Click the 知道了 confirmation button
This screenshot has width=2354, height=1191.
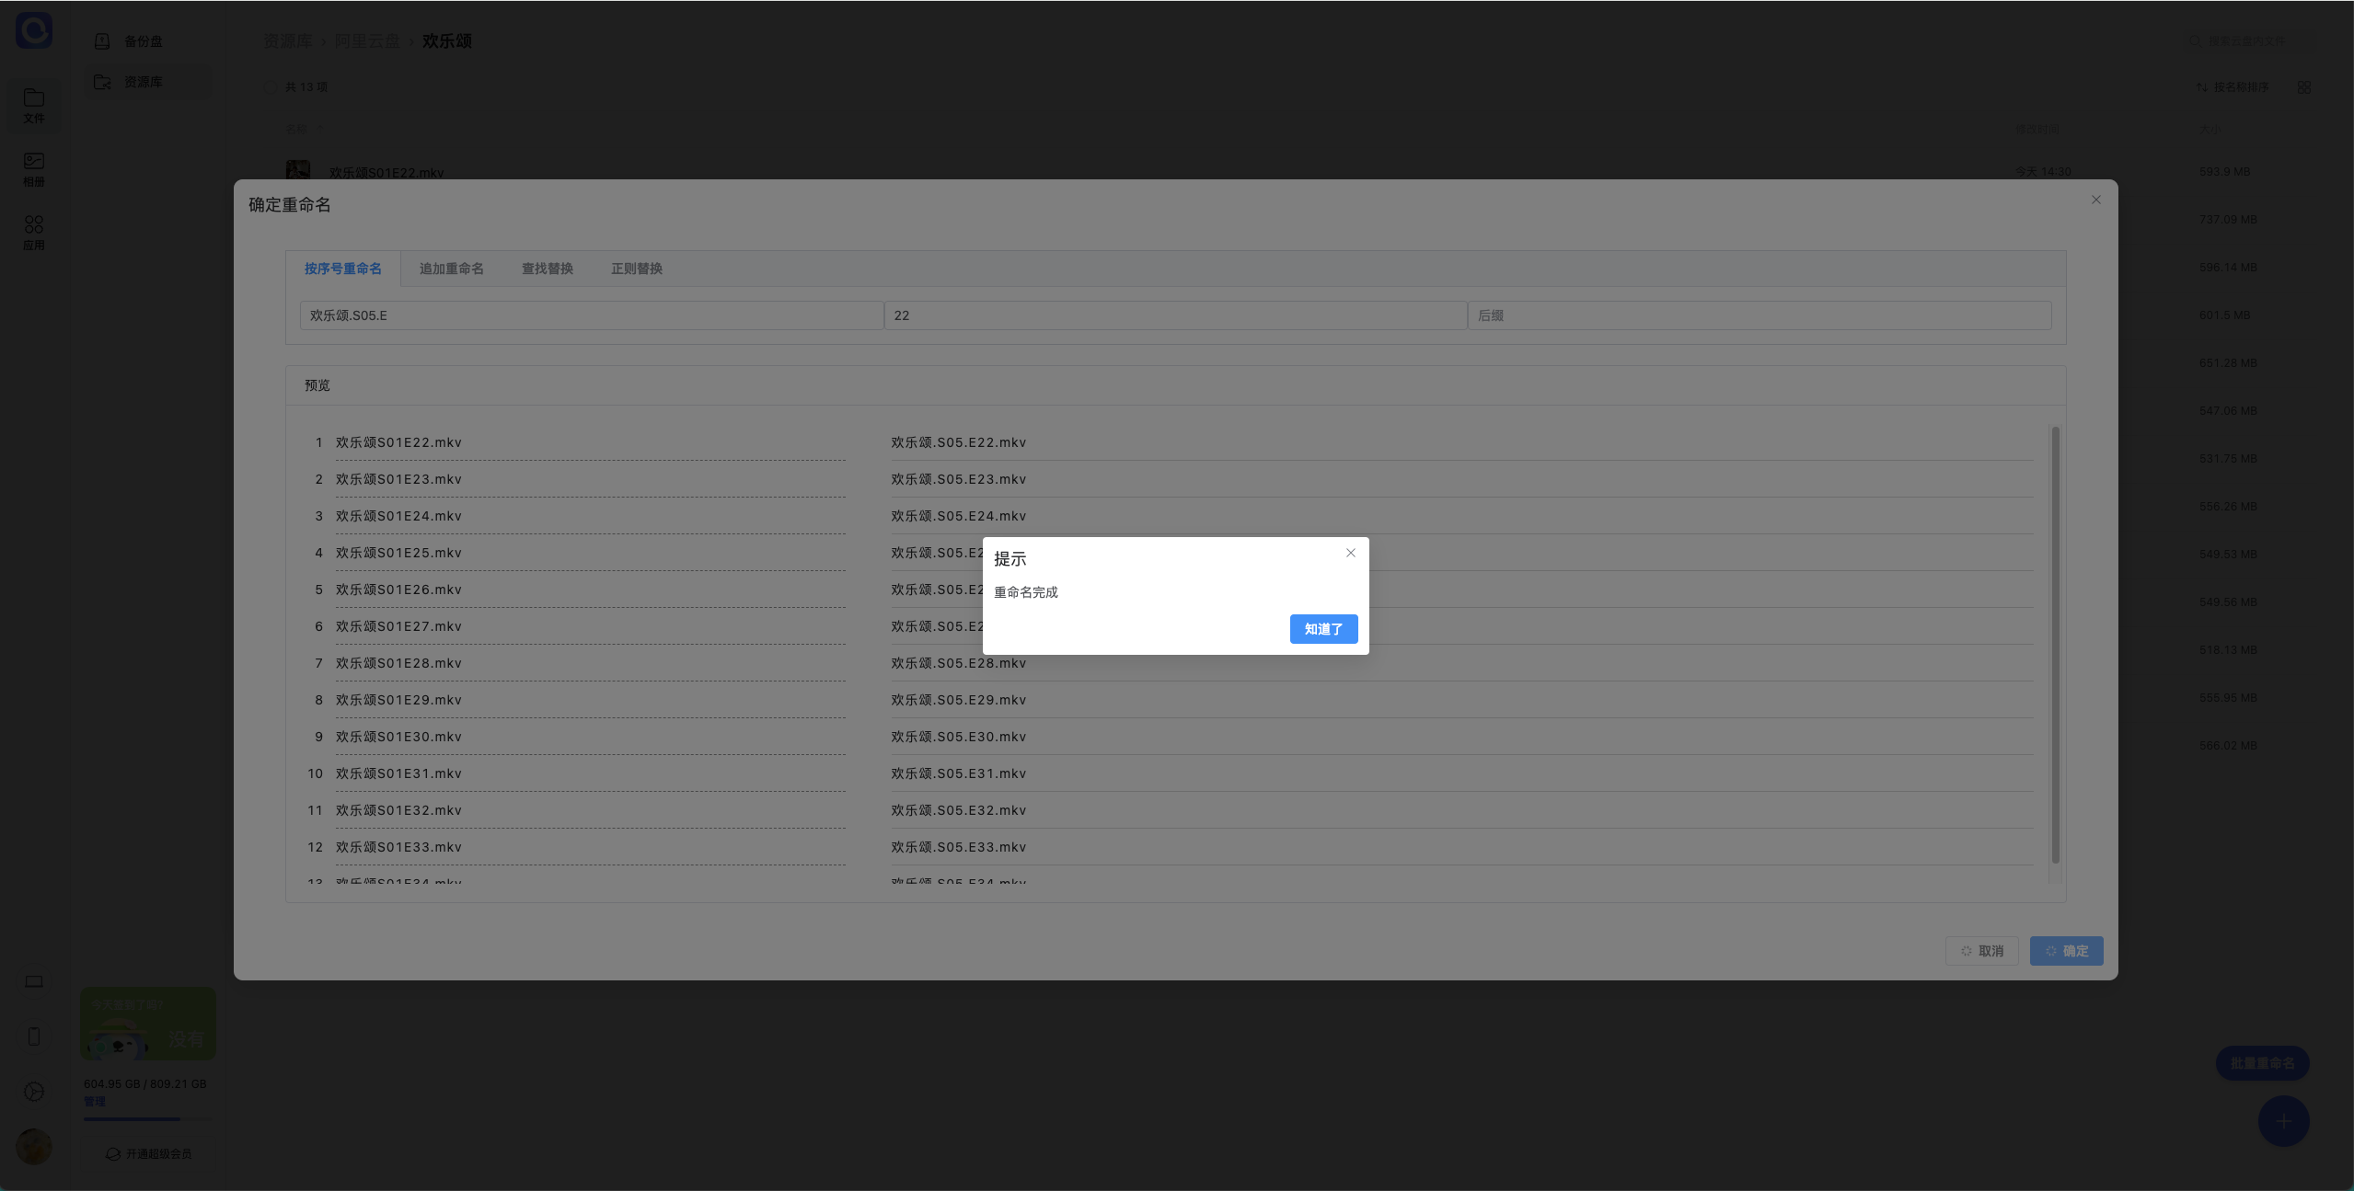coord(1322,629)
